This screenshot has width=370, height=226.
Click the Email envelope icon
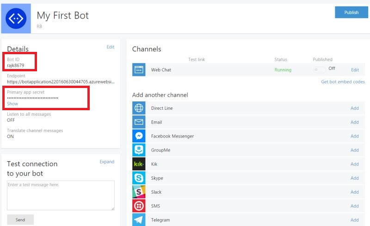(139, 122)
